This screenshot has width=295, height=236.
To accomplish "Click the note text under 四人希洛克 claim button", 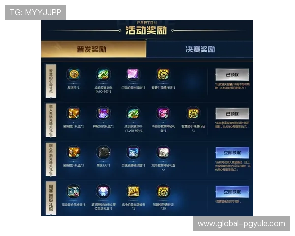I will 233,166.
